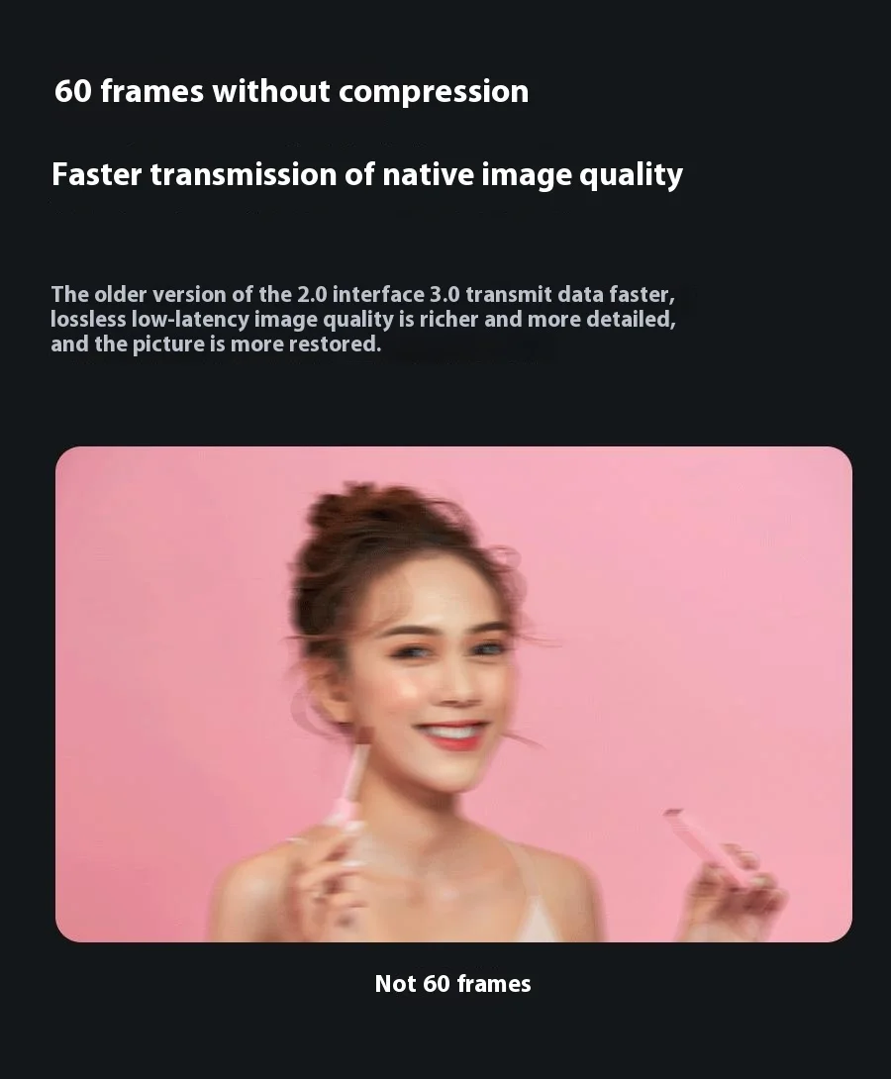Click the 'Not 60 frames' caption
The image size is (891, 1079).
coord(452,983)
